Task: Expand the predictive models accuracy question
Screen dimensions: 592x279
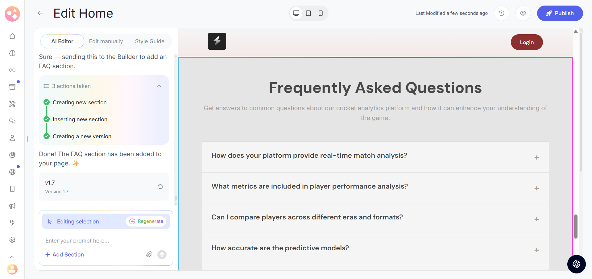Action: [x=537, y=250]
